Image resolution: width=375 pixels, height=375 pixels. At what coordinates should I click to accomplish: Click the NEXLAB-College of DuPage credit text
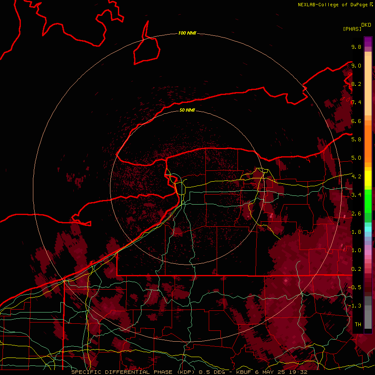[335, 5]
